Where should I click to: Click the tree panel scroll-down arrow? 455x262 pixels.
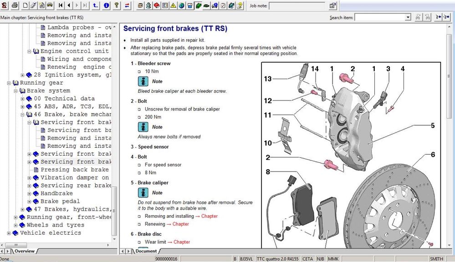click(114, 239)
